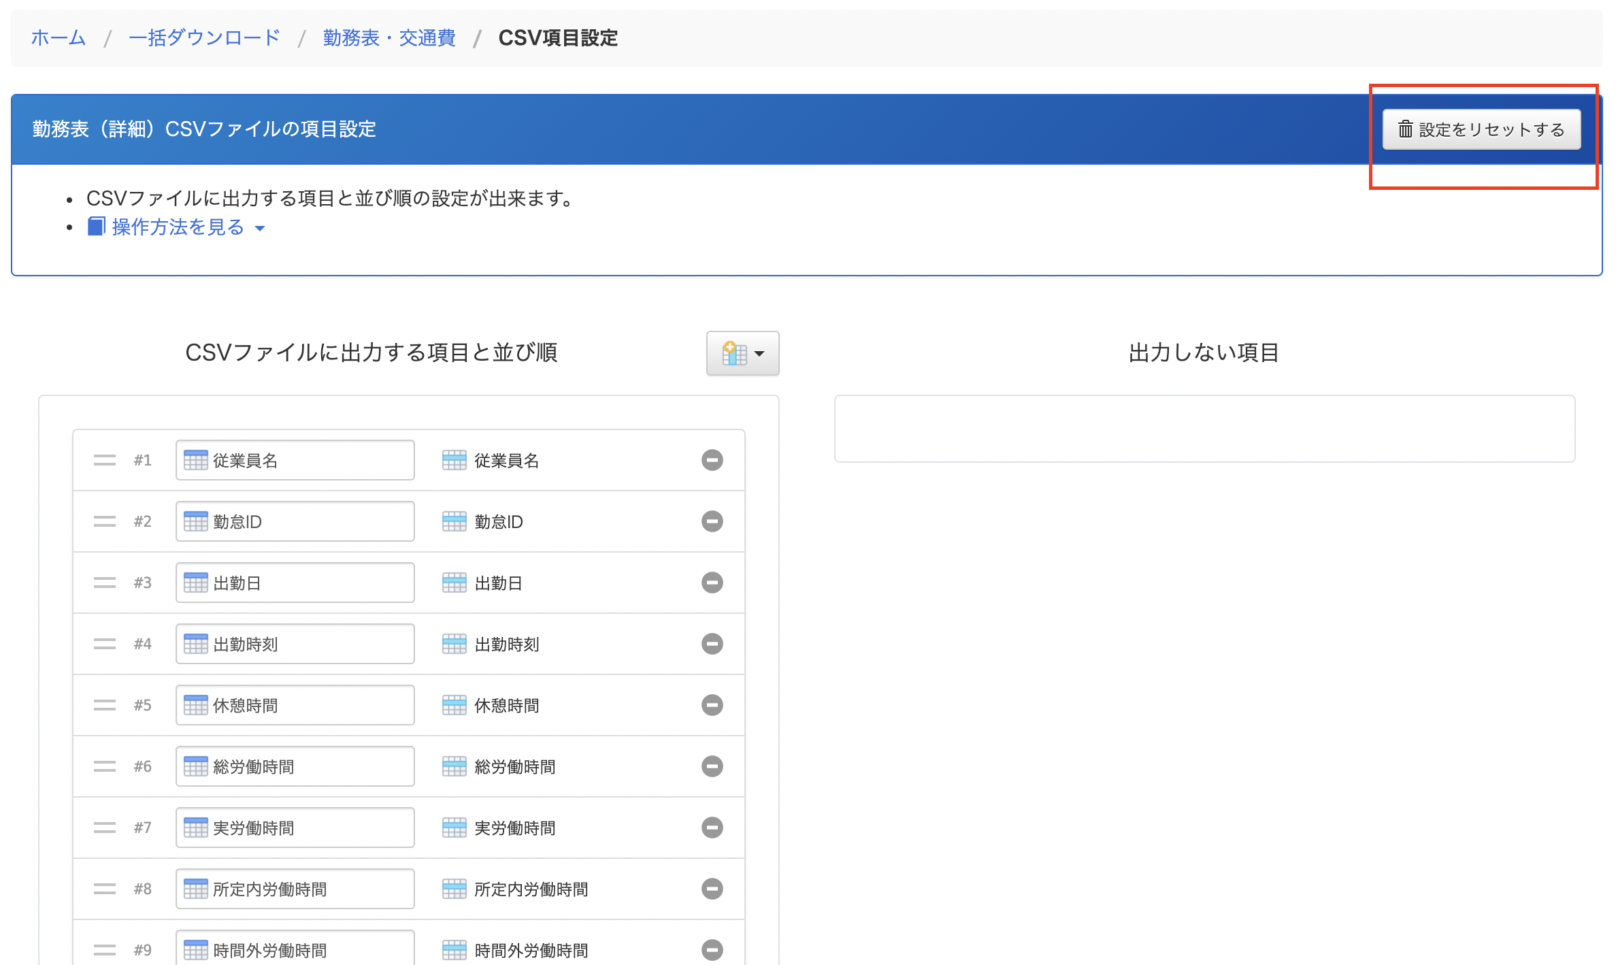Click the book icon beside 操作方法を見る

pyautogui.click(x=96, y=227)
